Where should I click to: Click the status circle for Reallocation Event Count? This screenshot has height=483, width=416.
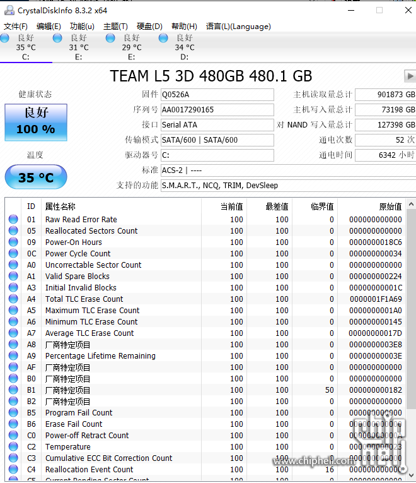[13, 469]
